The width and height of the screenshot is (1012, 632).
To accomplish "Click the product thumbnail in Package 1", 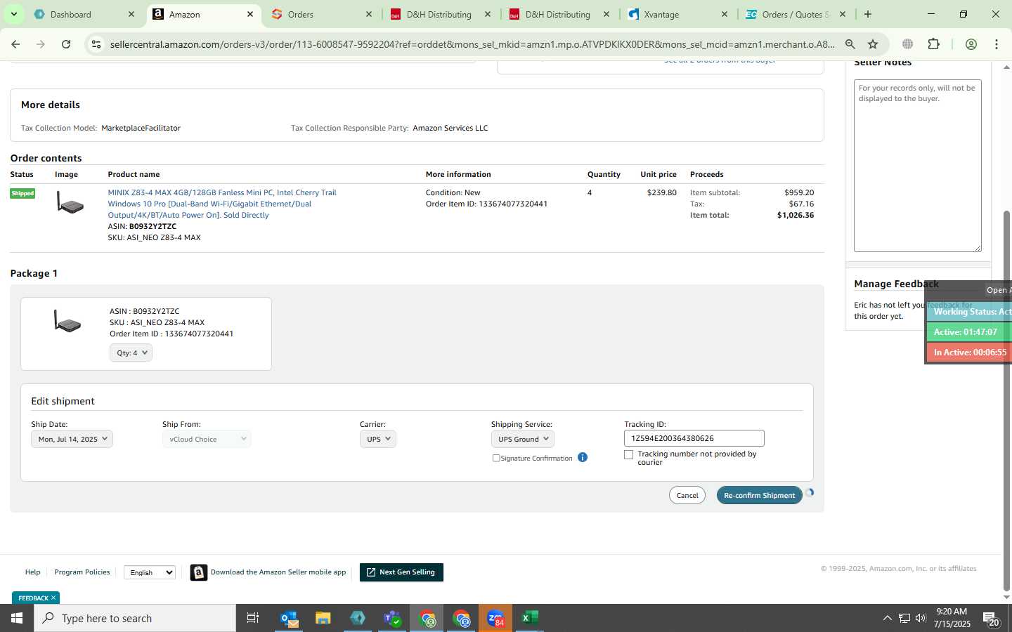I will 67,322.
